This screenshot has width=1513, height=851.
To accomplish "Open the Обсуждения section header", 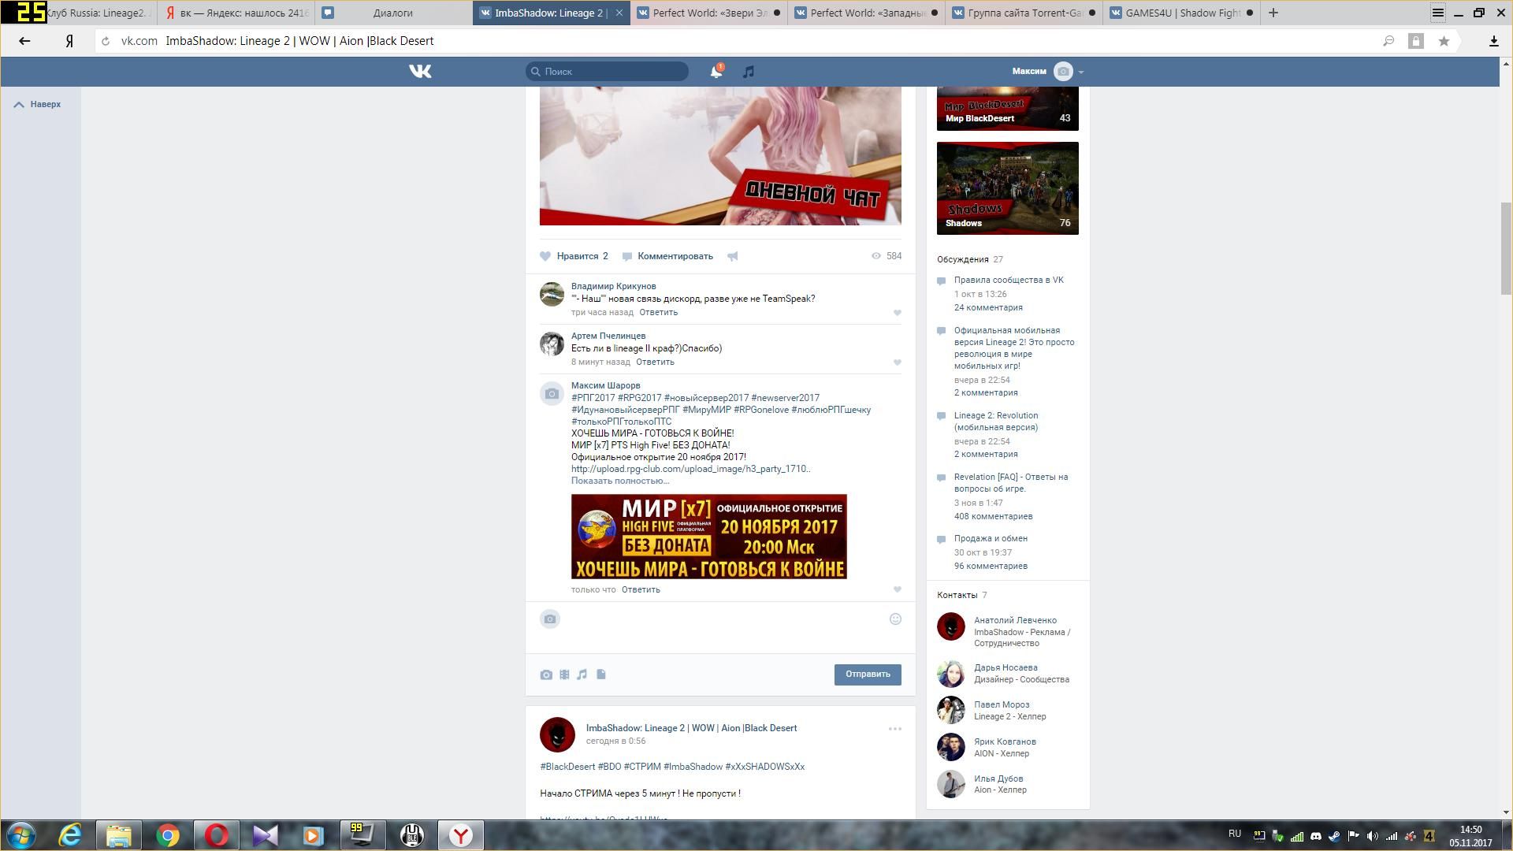I will [970, 259].
